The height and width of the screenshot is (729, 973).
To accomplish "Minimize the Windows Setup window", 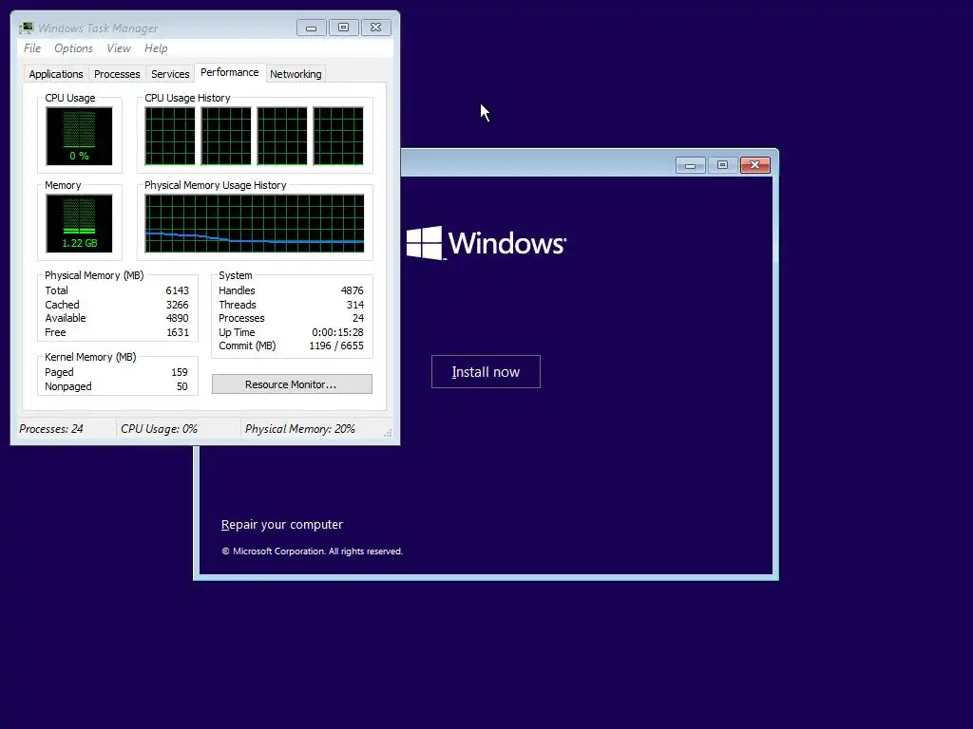I will 690,165.
